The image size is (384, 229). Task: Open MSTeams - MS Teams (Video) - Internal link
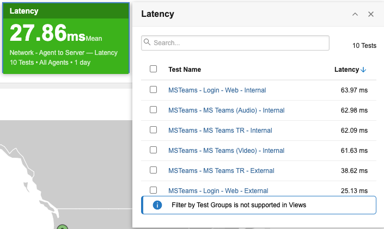tap(226, 151)
